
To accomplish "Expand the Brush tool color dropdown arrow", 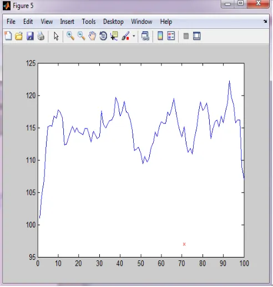I will pyautogui.click(x=134, y=36).
